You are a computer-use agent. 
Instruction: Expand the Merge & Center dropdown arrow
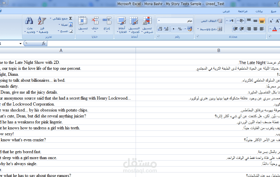[x=198, y=29]
